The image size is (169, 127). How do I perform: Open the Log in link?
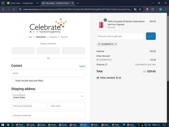tap(82, 66)
